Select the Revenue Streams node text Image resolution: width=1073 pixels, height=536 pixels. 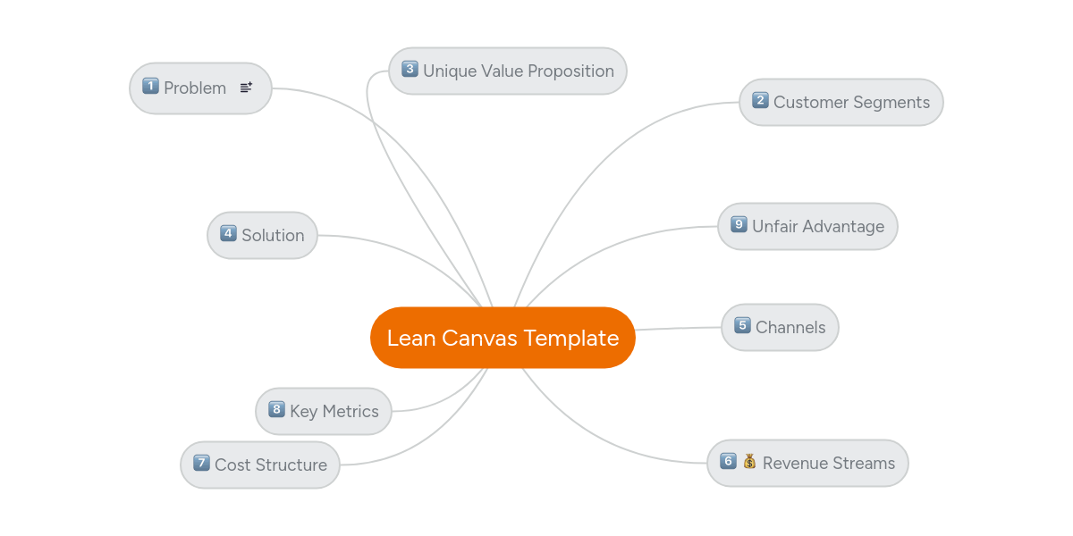click(829, 464)
